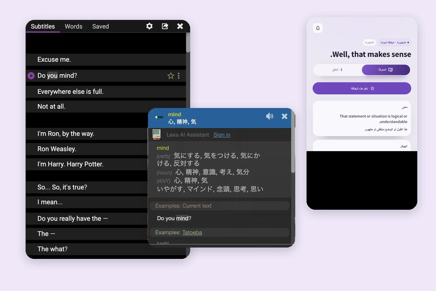This screenshot has height=291, width=436.
Task: Select the "Everywhere else is full." subtitle
Action: (x=106, y=92)
